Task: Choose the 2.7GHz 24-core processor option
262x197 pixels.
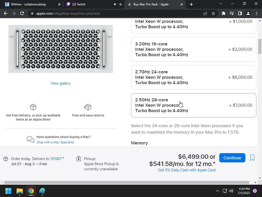Action: pos(193,77)
